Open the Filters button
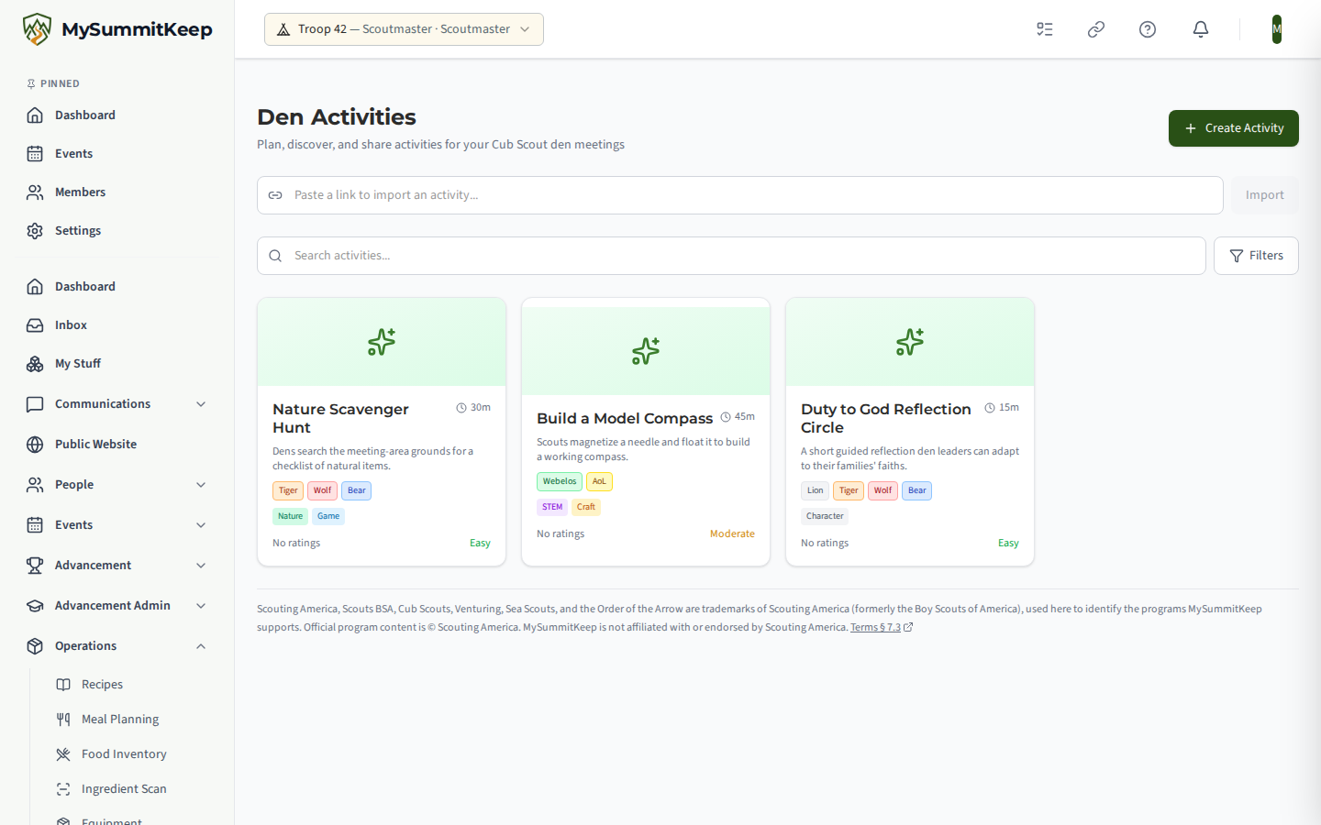The image size is (1321, 825). [1256, 256]
